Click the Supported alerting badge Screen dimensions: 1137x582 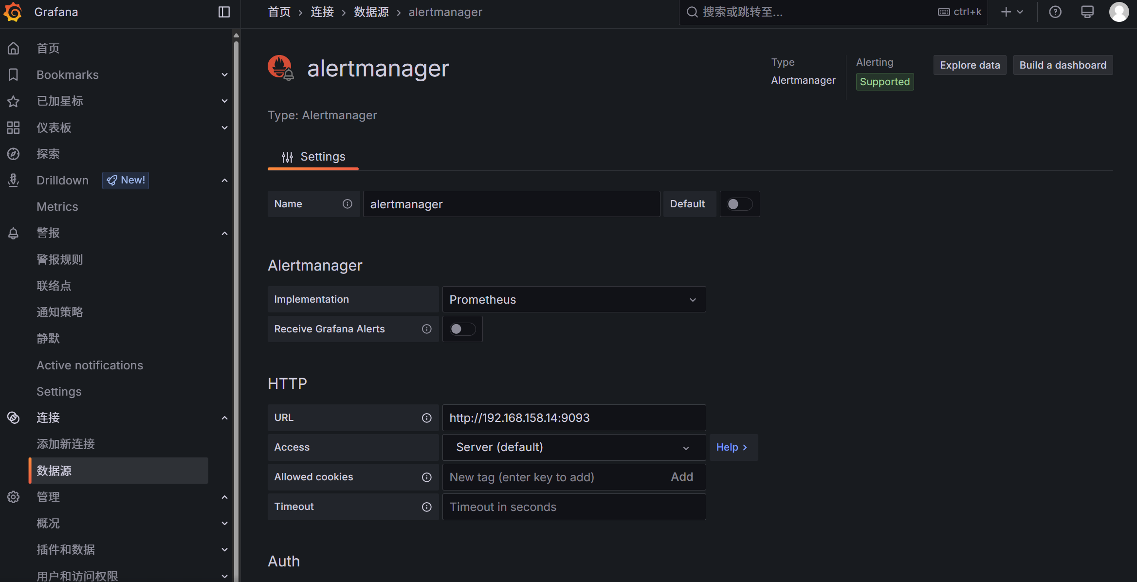tap(884, 82)
